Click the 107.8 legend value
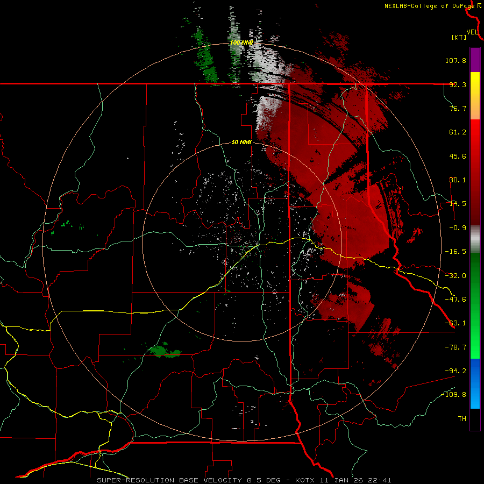484x484 pixels. [455, 60]
